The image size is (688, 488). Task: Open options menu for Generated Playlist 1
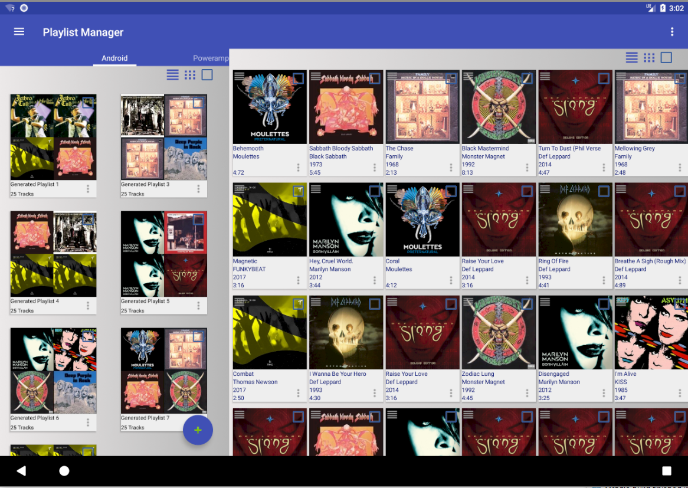click(88, 189)
